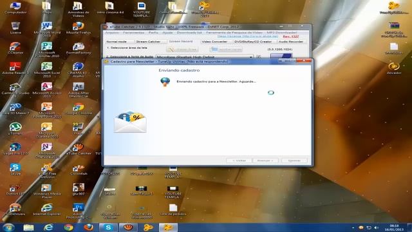Viewport: 412px width, 232px height.
Task: Launch the Camtasia Studio shortcut
Action: coord(15,88)
